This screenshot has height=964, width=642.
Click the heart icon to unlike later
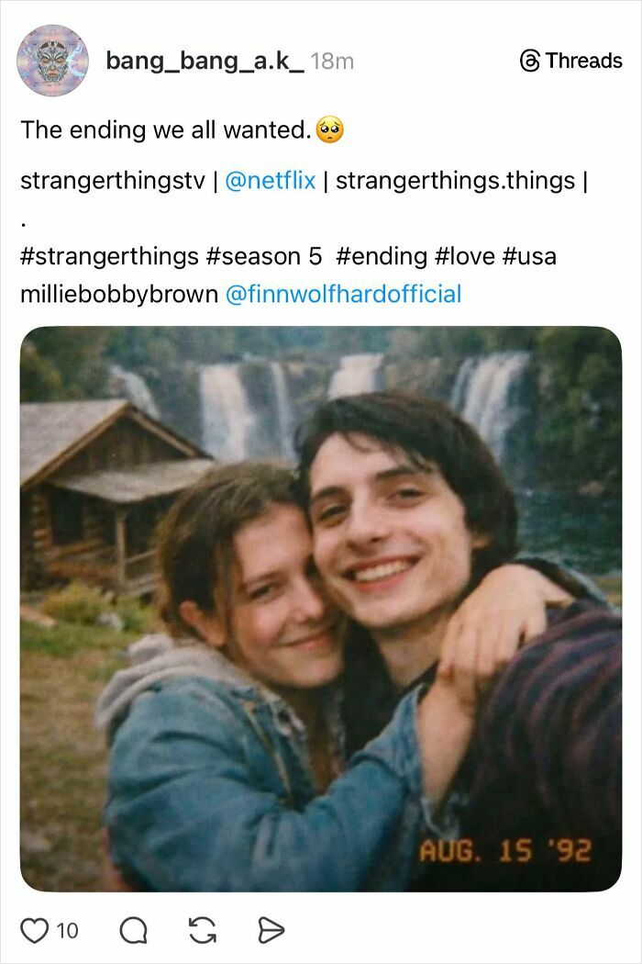32,929
